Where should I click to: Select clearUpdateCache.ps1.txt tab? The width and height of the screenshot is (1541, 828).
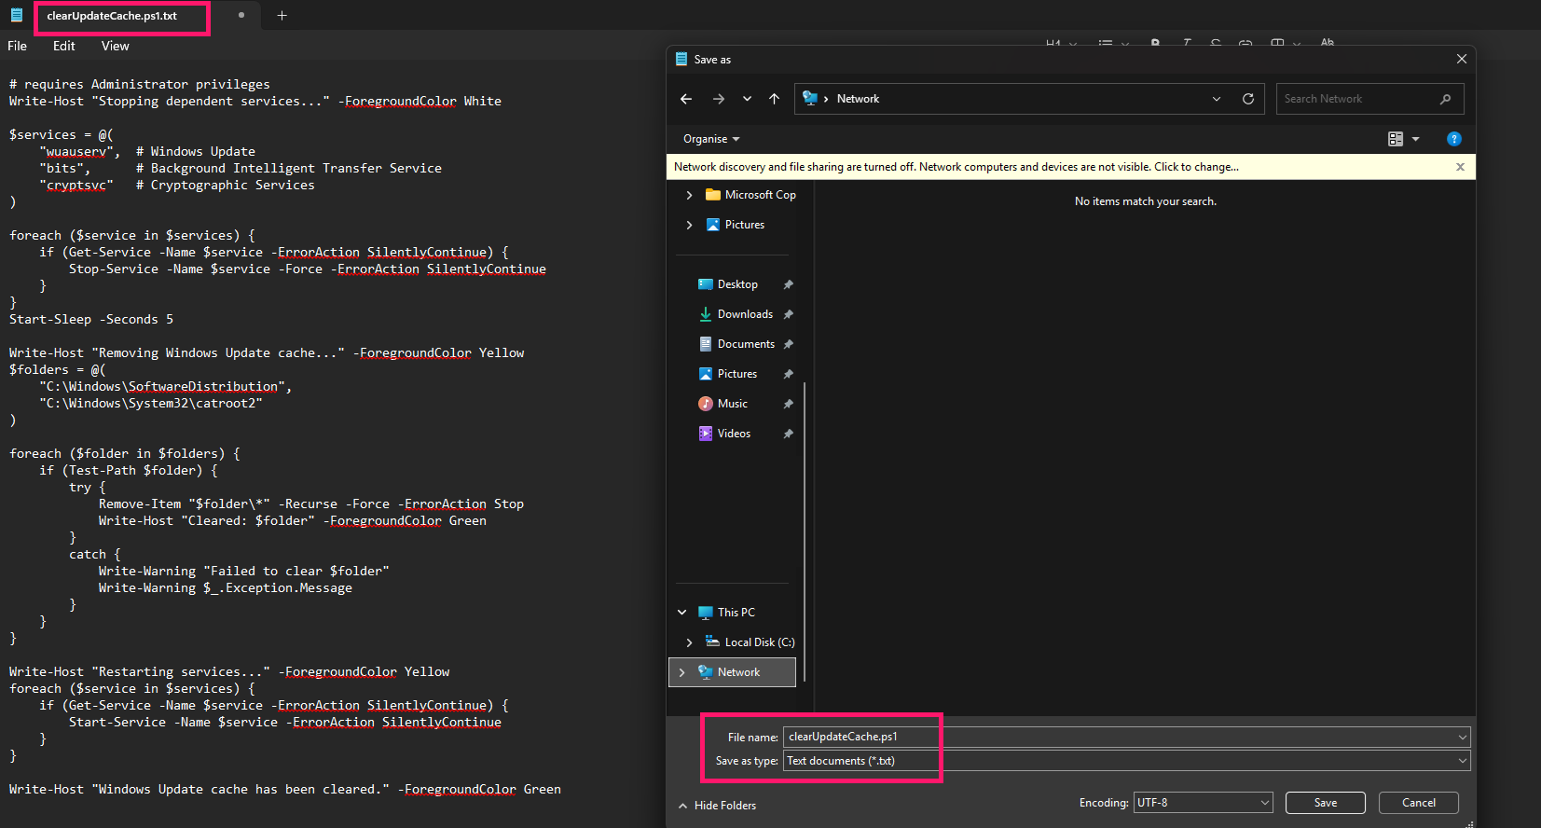[112, 16]
